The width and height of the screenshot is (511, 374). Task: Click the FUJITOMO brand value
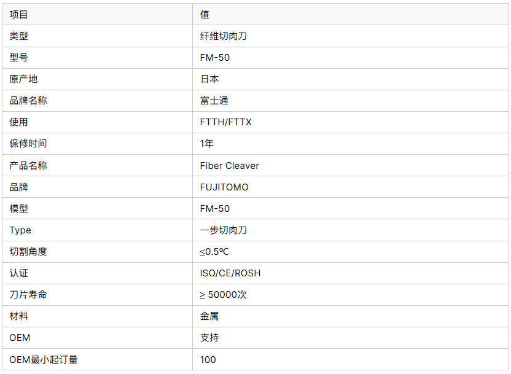tap(224, 187)
